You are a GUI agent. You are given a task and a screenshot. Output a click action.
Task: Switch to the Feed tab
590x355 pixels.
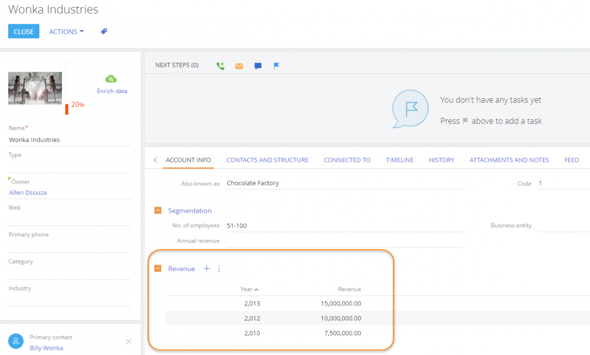click(x=571, y=160)
